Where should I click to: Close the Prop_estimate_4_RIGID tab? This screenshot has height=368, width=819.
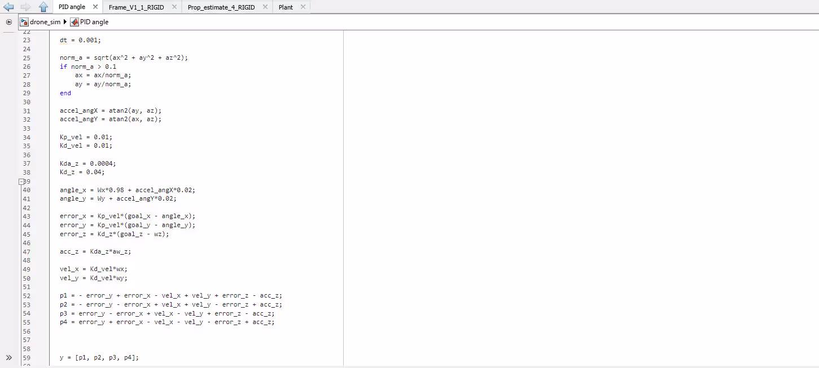264,7
